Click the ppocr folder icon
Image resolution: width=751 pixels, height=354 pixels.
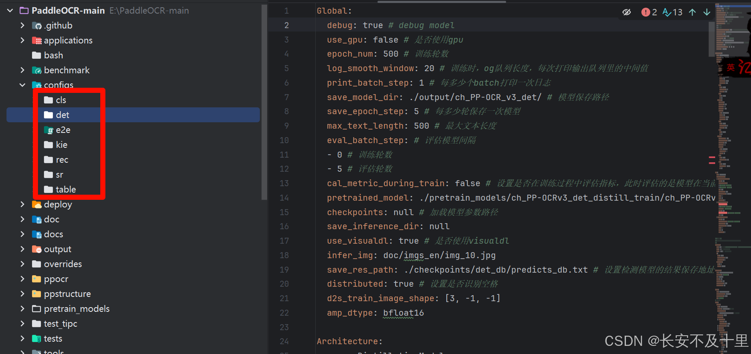[x=37, y=279]
